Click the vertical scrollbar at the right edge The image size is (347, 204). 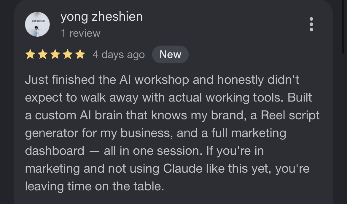(343, 27)
